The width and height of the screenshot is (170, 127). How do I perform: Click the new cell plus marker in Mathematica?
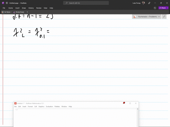pos(17,109)
